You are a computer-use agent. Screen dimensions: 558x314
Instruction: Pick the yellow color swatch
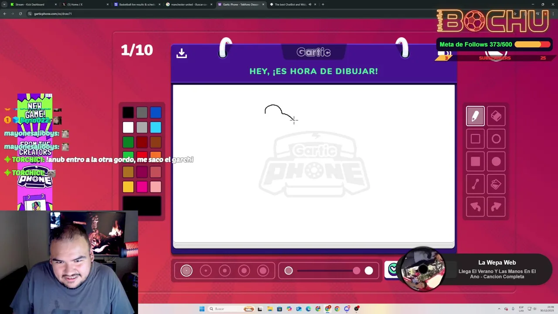[x=128, y=187]
